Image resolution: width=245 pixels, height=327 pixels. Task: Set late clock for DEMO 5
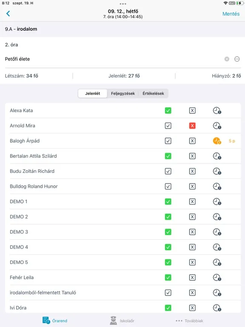pos(217,262)
